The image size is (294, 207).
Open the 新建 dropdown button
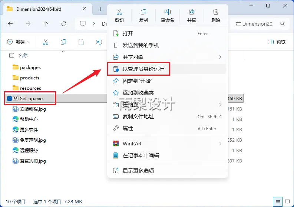pyautogui.click(x=18, y=42)
